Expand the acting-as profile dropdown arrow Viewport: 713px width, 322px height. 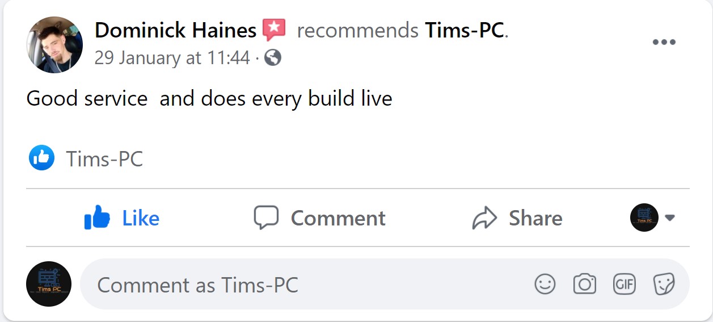click(x=670, y=218)
